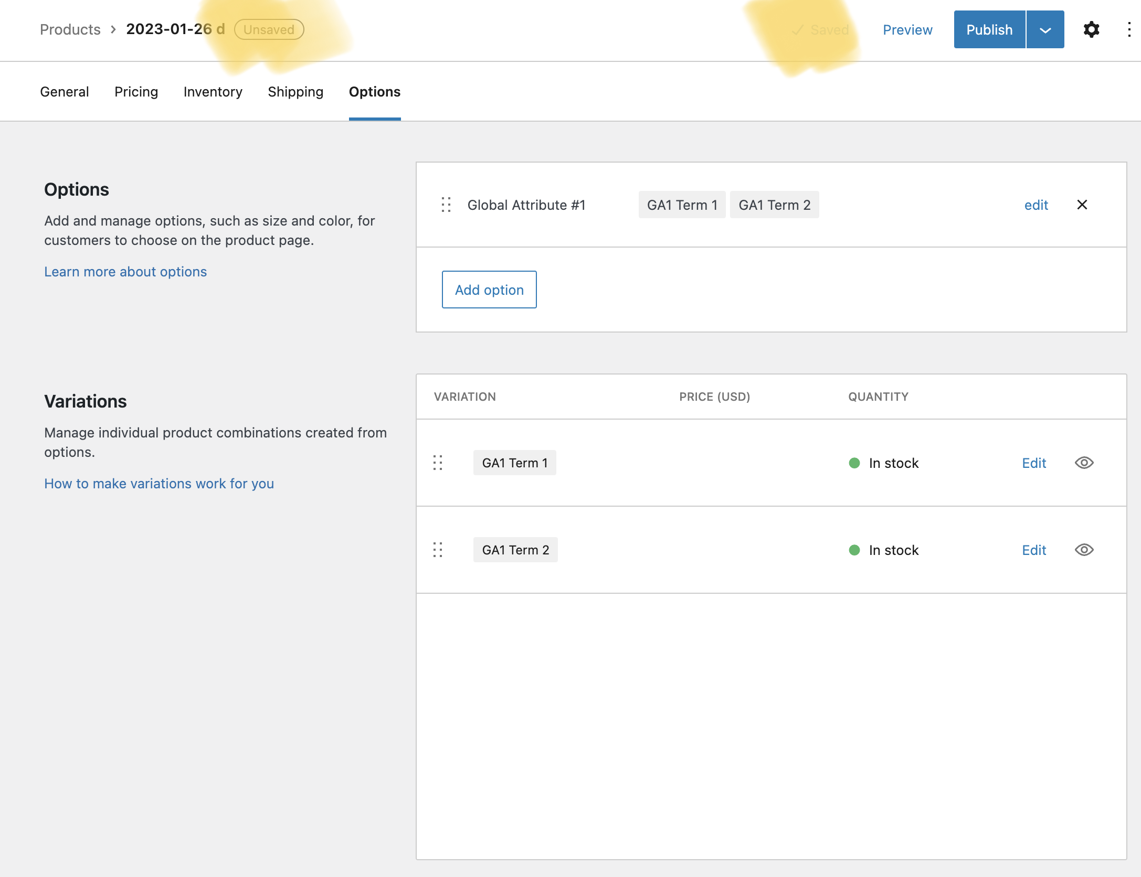Publish the product
Screen dimensions: 1141x877
[989, 29]
